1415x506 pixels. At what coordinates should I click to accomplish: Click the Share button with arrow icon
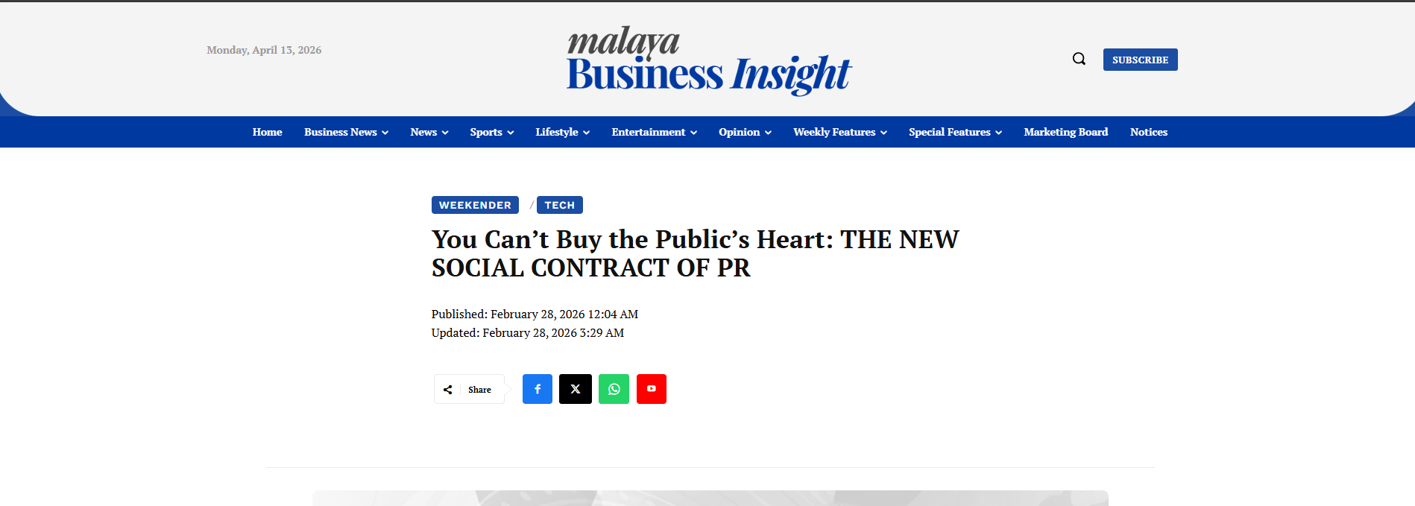(469, 390)
